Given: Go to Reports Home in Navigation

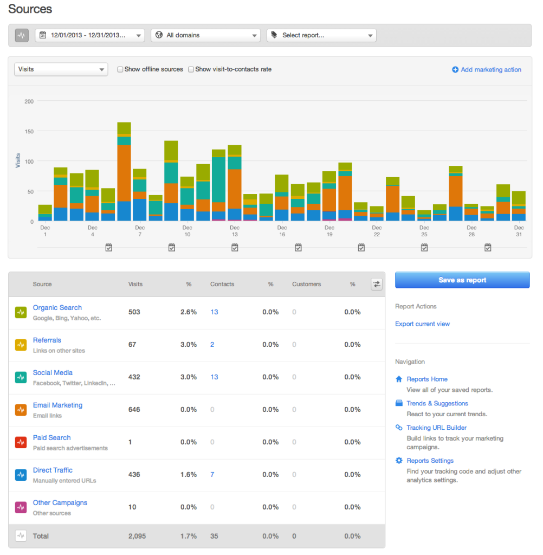Looking at the screenshot, I should pos(427,379).
